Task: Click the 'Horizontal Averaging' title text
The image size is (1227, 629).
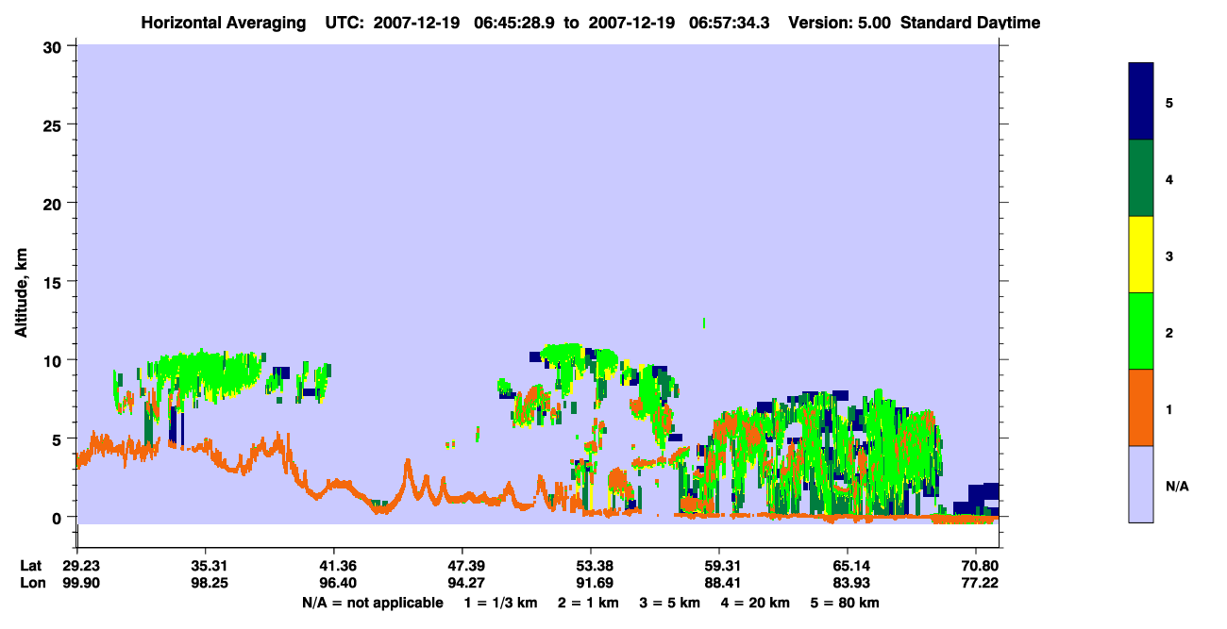Action: click(x=225, y=22)
